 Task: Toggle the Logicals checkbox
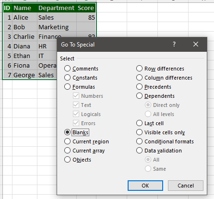click(x=76, y=114)
